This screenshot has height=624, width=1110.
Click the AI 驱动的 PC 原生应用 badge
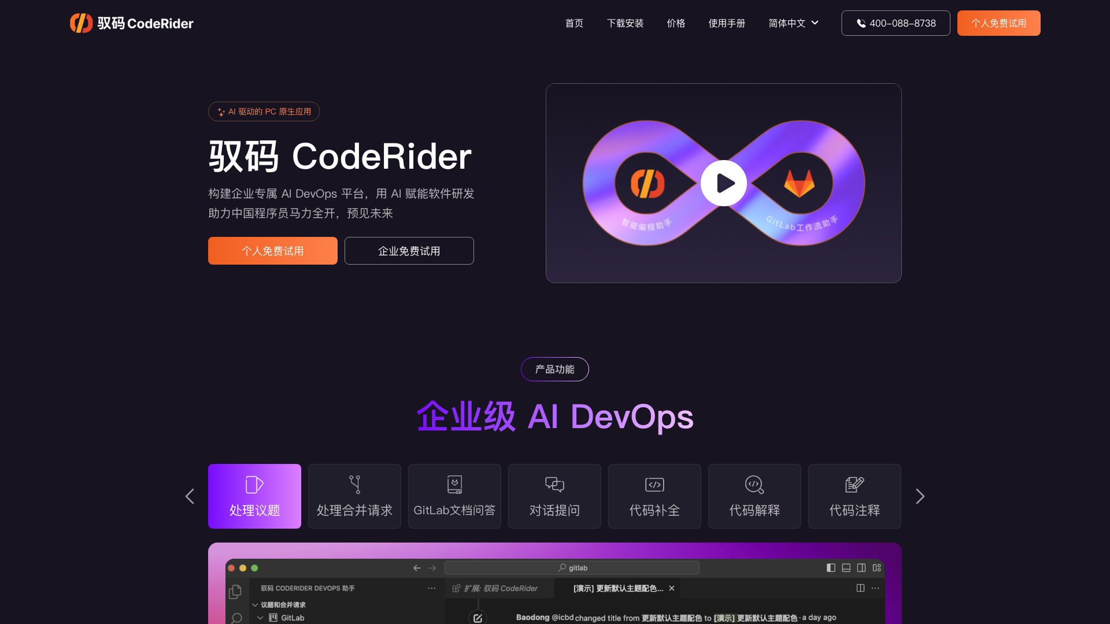coord(264,112)
